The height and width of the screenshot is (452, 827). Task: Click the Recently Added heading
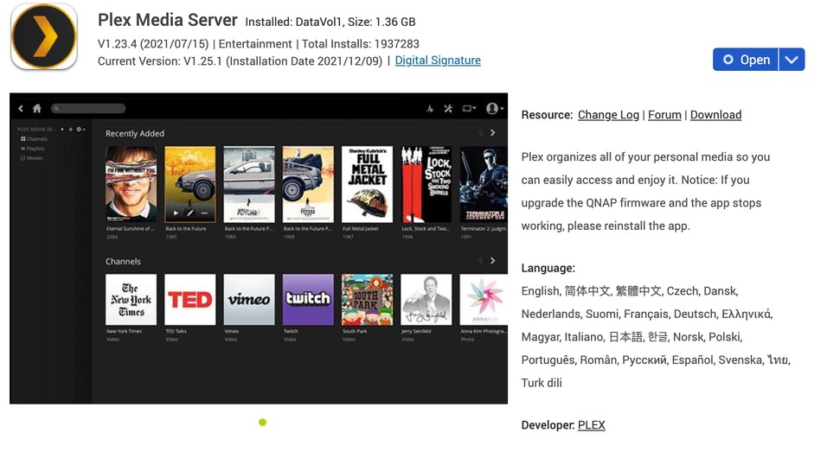point(134,133)
